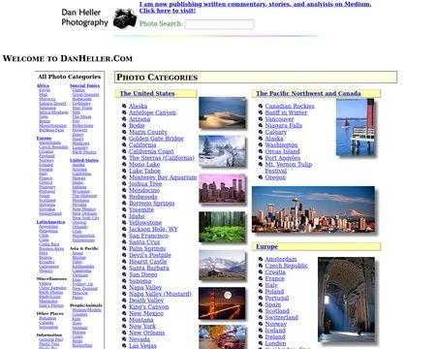The height and width of the screenshot is (349, 436).
Task: Open The United States section heading link
Action: tap(147, 93)
